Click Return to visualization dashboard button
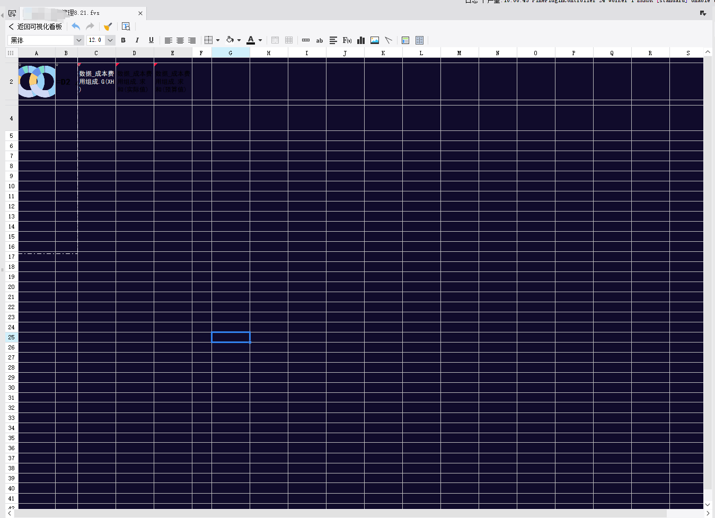The image size is (715, 518). pos(36,27)
